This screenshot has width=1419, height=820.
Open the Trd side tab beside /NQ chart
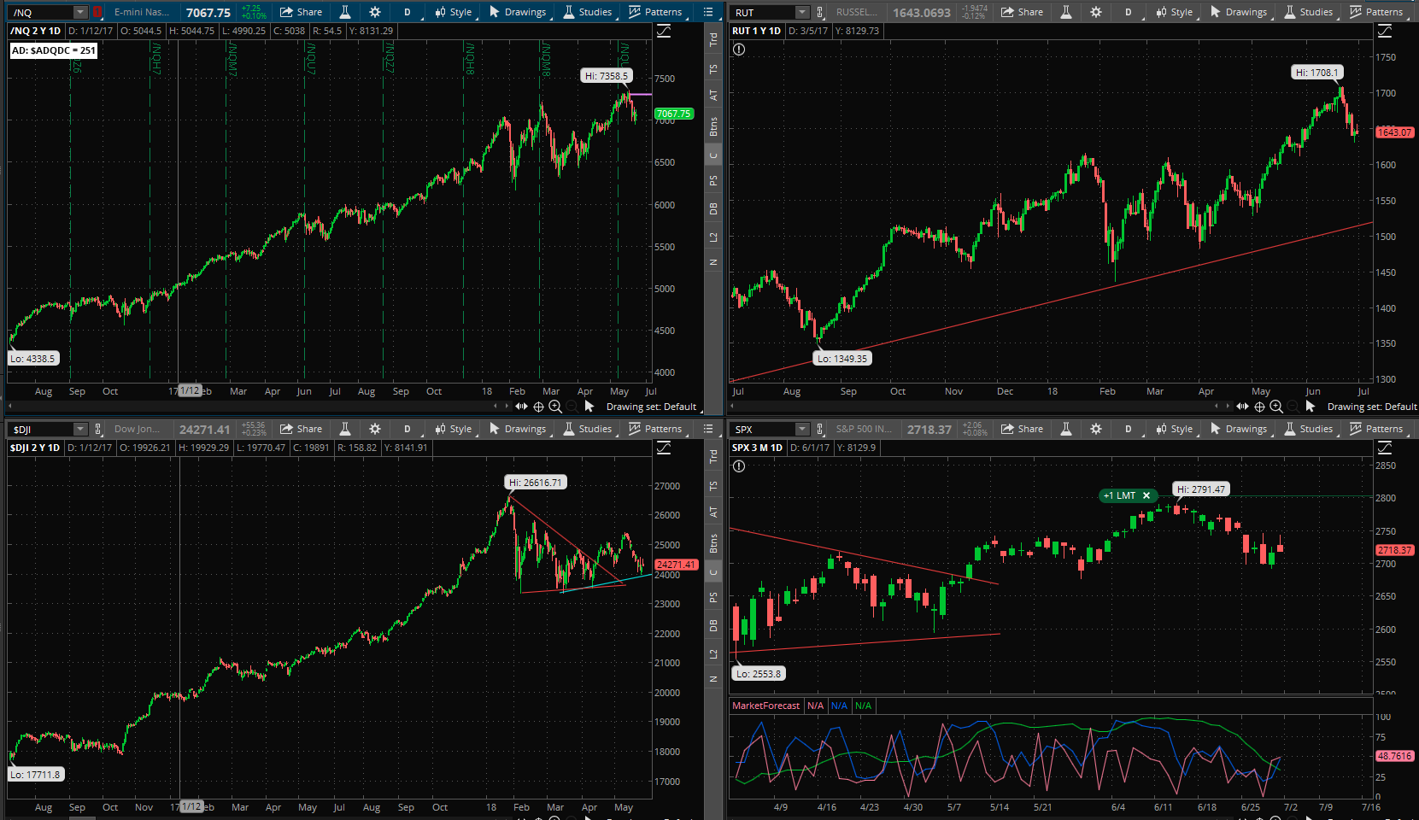[x=713, y=39]
